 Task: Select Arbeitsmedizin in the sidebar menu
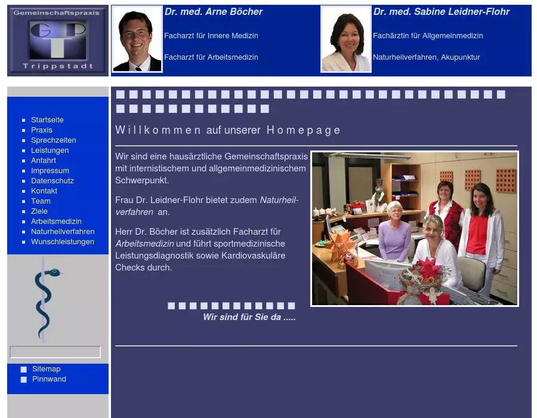click(x=56, y=222)
